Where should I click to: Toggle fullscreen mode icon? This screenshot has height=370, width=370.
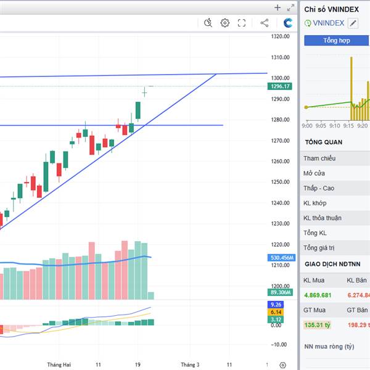tap(241, 23)
